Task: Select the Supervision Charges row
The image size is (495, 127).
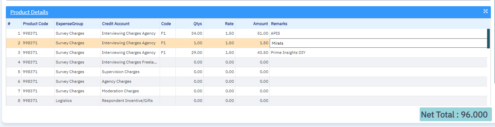Action: coord(247,72)
